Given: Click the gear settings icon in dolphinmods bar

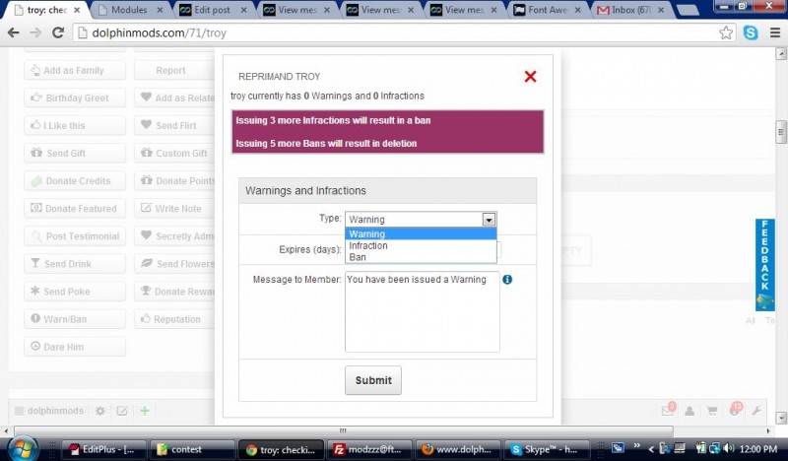Looking at the screenshot, I should pyautogui.click(x=100, y=411).
